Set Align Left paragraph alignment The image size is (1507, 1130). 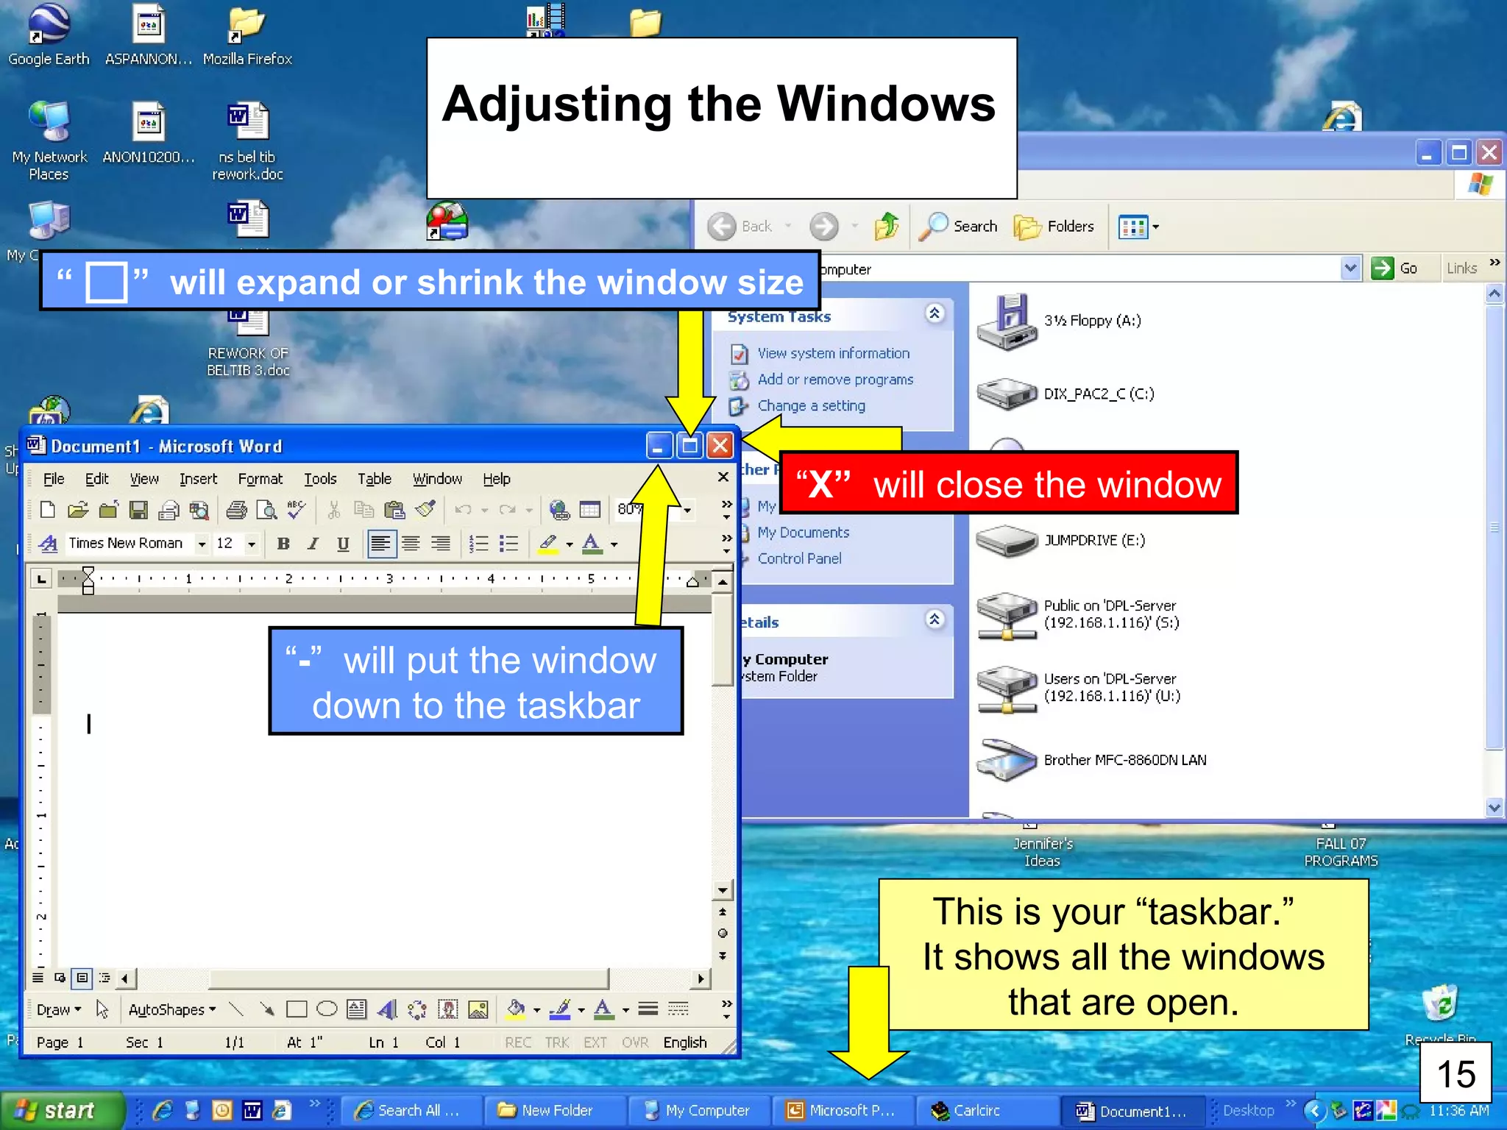point(381,544)
